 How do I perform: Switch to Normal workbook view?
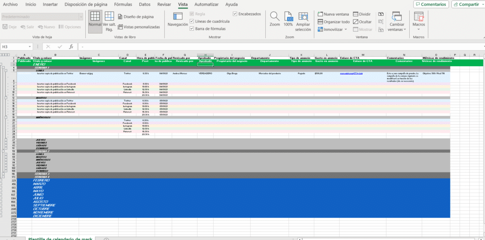coord(95,21)
